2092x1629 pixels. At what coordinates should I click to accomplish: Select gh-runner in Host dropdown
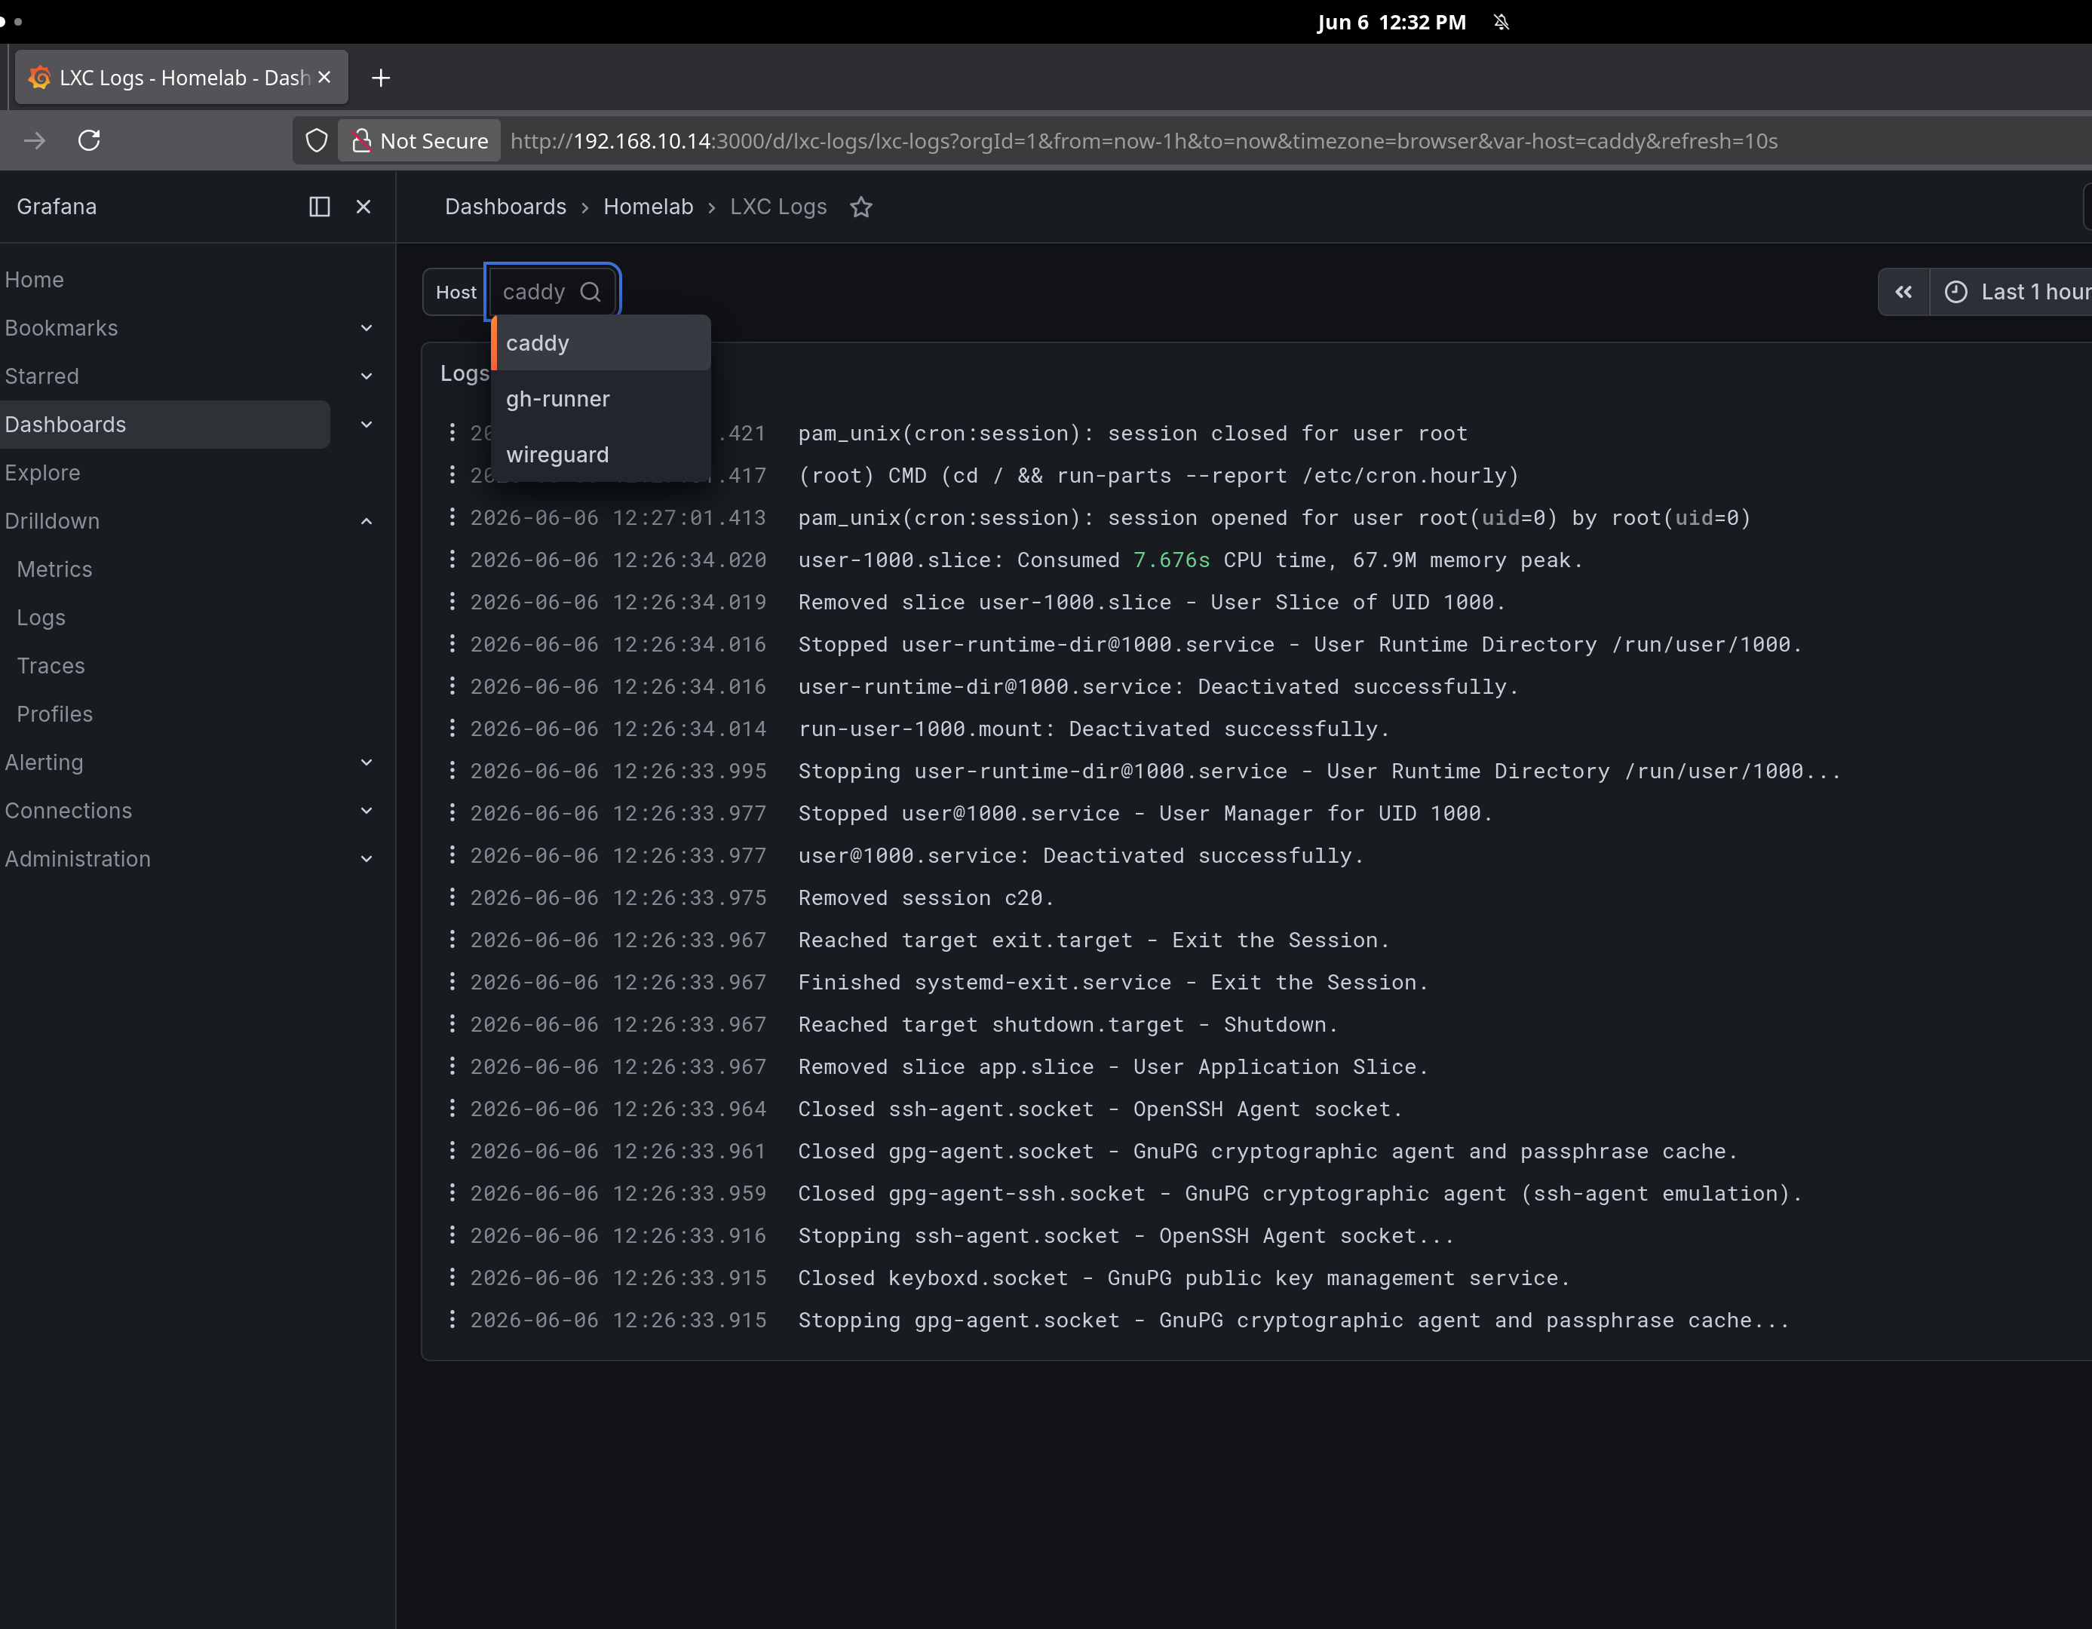600,398
